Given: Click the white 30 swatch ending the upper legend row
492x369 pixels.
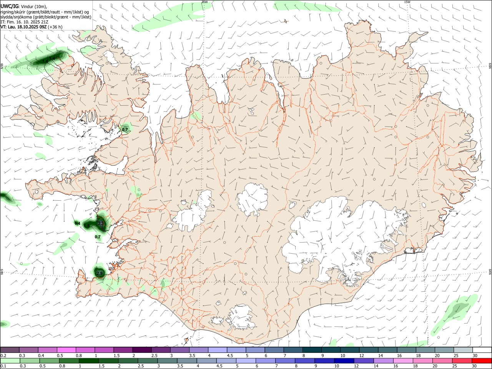Looking at the screenshot, I should pos(482,350).
